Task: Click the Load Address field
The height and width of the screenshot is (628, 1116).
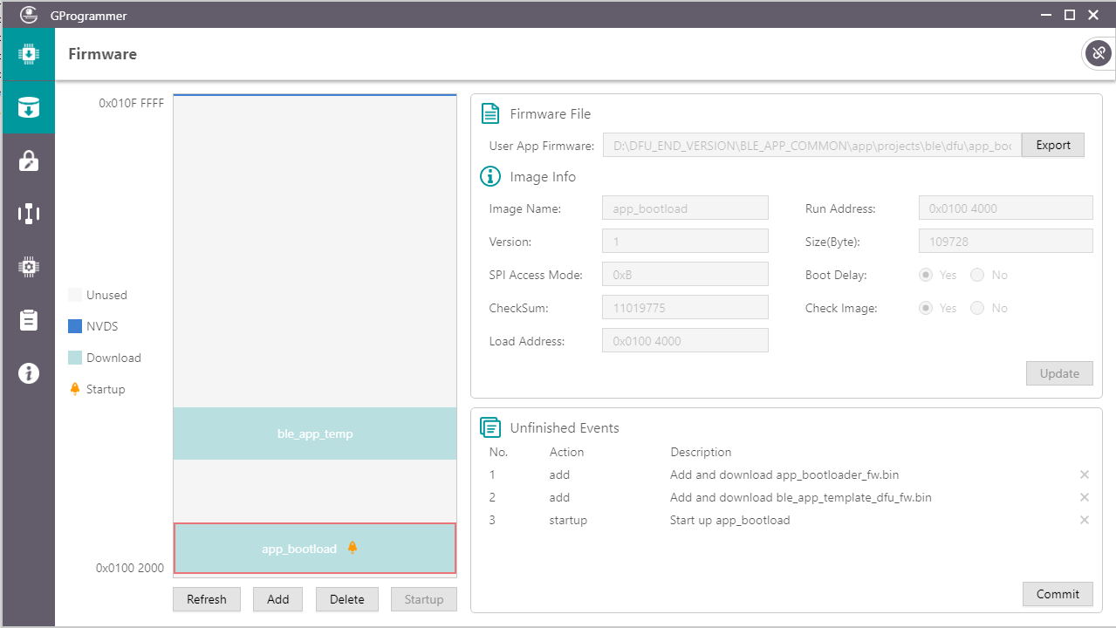Action: coord(685,341)
